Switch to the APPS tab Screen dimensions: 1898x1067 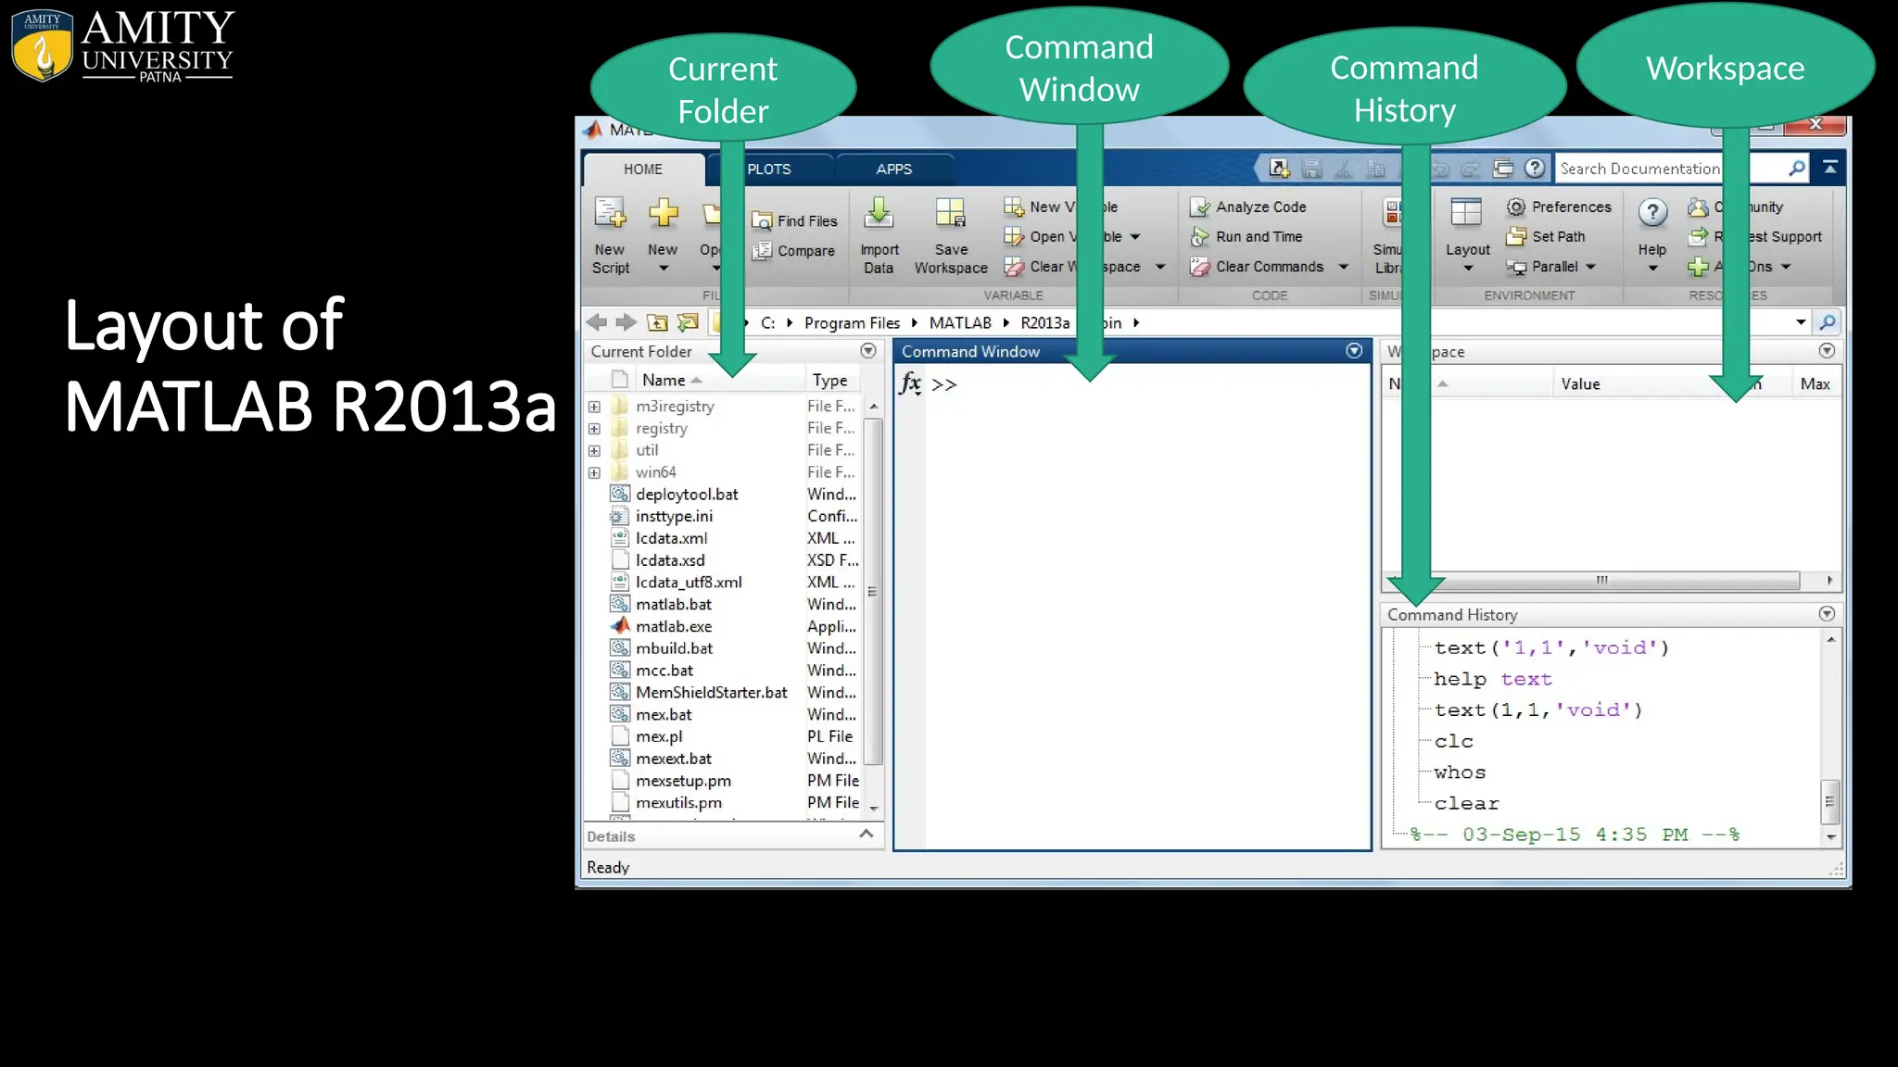pyautogui.click(x=894, y=169)
